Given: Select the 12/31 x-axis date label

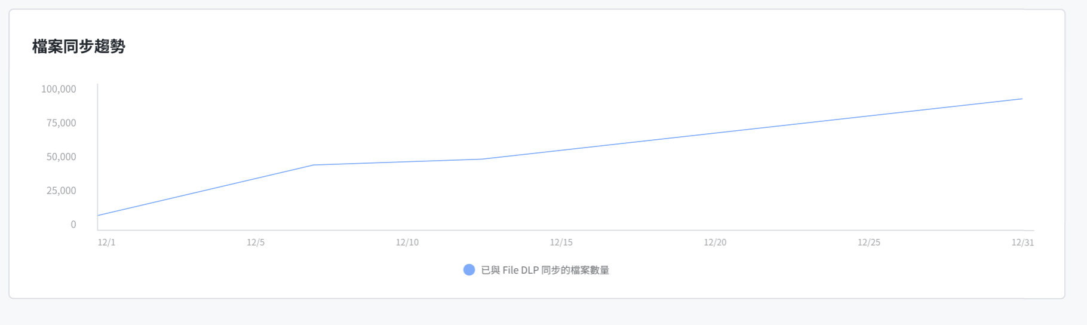Looking at the screenshot, I should (1022, 243).
